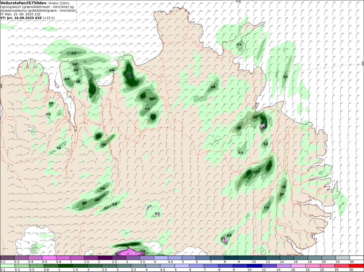Click the light grey 25 swatch in snow legend
This screenshot has width=364, height=272.
click(343, 258)
